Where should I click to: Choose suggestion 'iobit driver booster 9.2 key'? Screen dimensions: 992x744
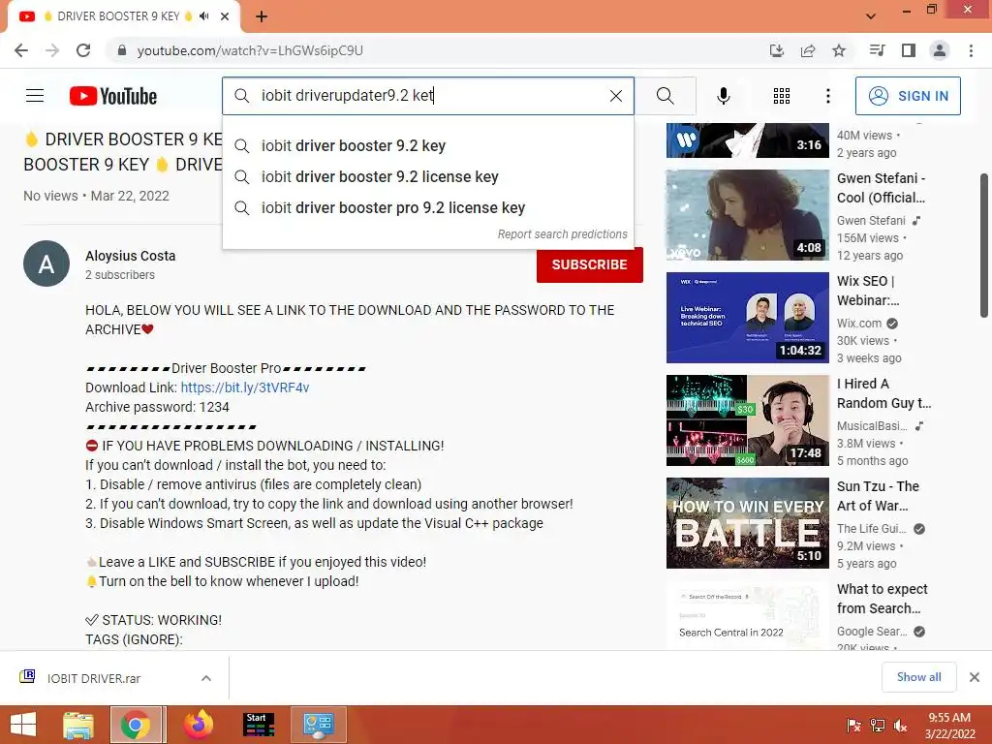[x=428, y=145]
